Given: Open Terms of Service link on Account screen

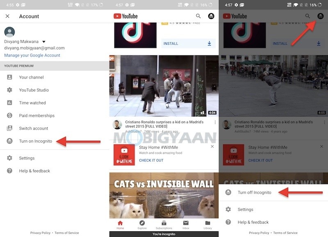Looking at the screenshot, I should point(67,233).
